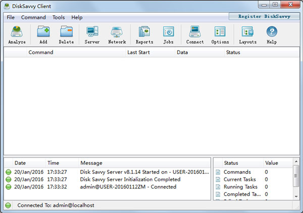Viewport: 303px width, 213px height.
Task: Click green icon beside Initialization Completed message
Action: 9,179
